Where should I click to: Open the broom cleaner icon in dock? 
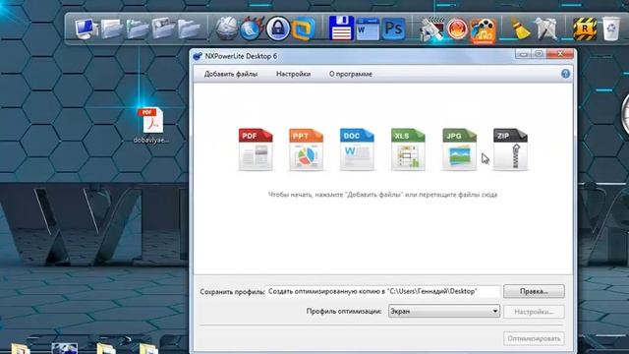tap(520, 29)
